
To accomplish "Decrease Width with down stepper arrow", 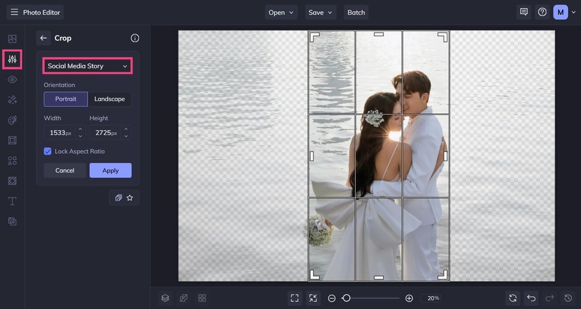I will [81, 136].
